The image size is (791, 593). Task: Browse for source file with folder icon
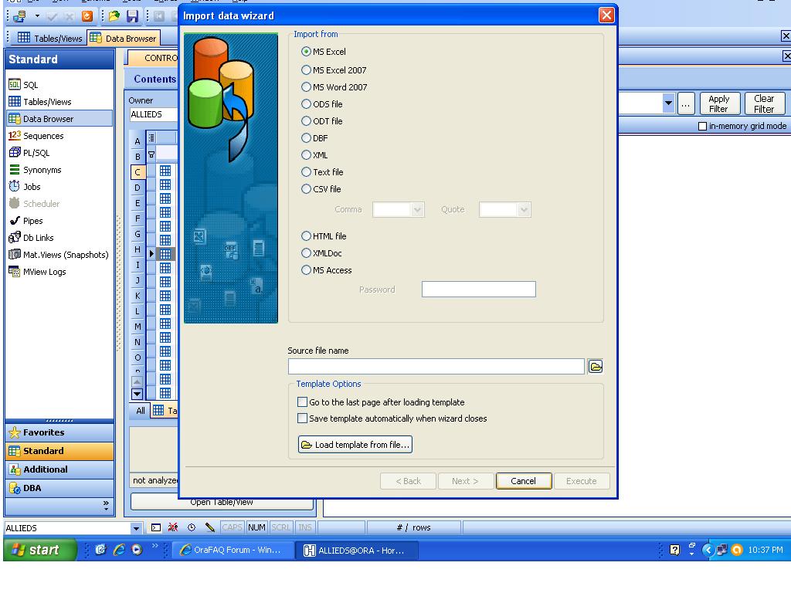pos(596,367)
